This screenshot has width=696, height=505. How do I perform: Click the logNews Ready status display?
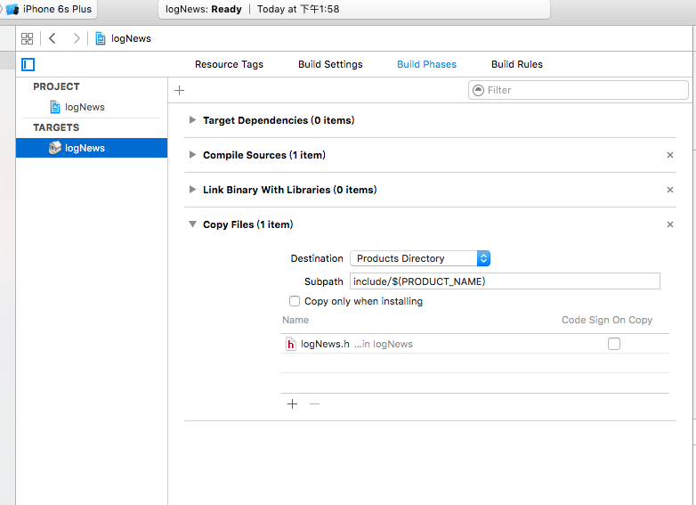point(353,9)
